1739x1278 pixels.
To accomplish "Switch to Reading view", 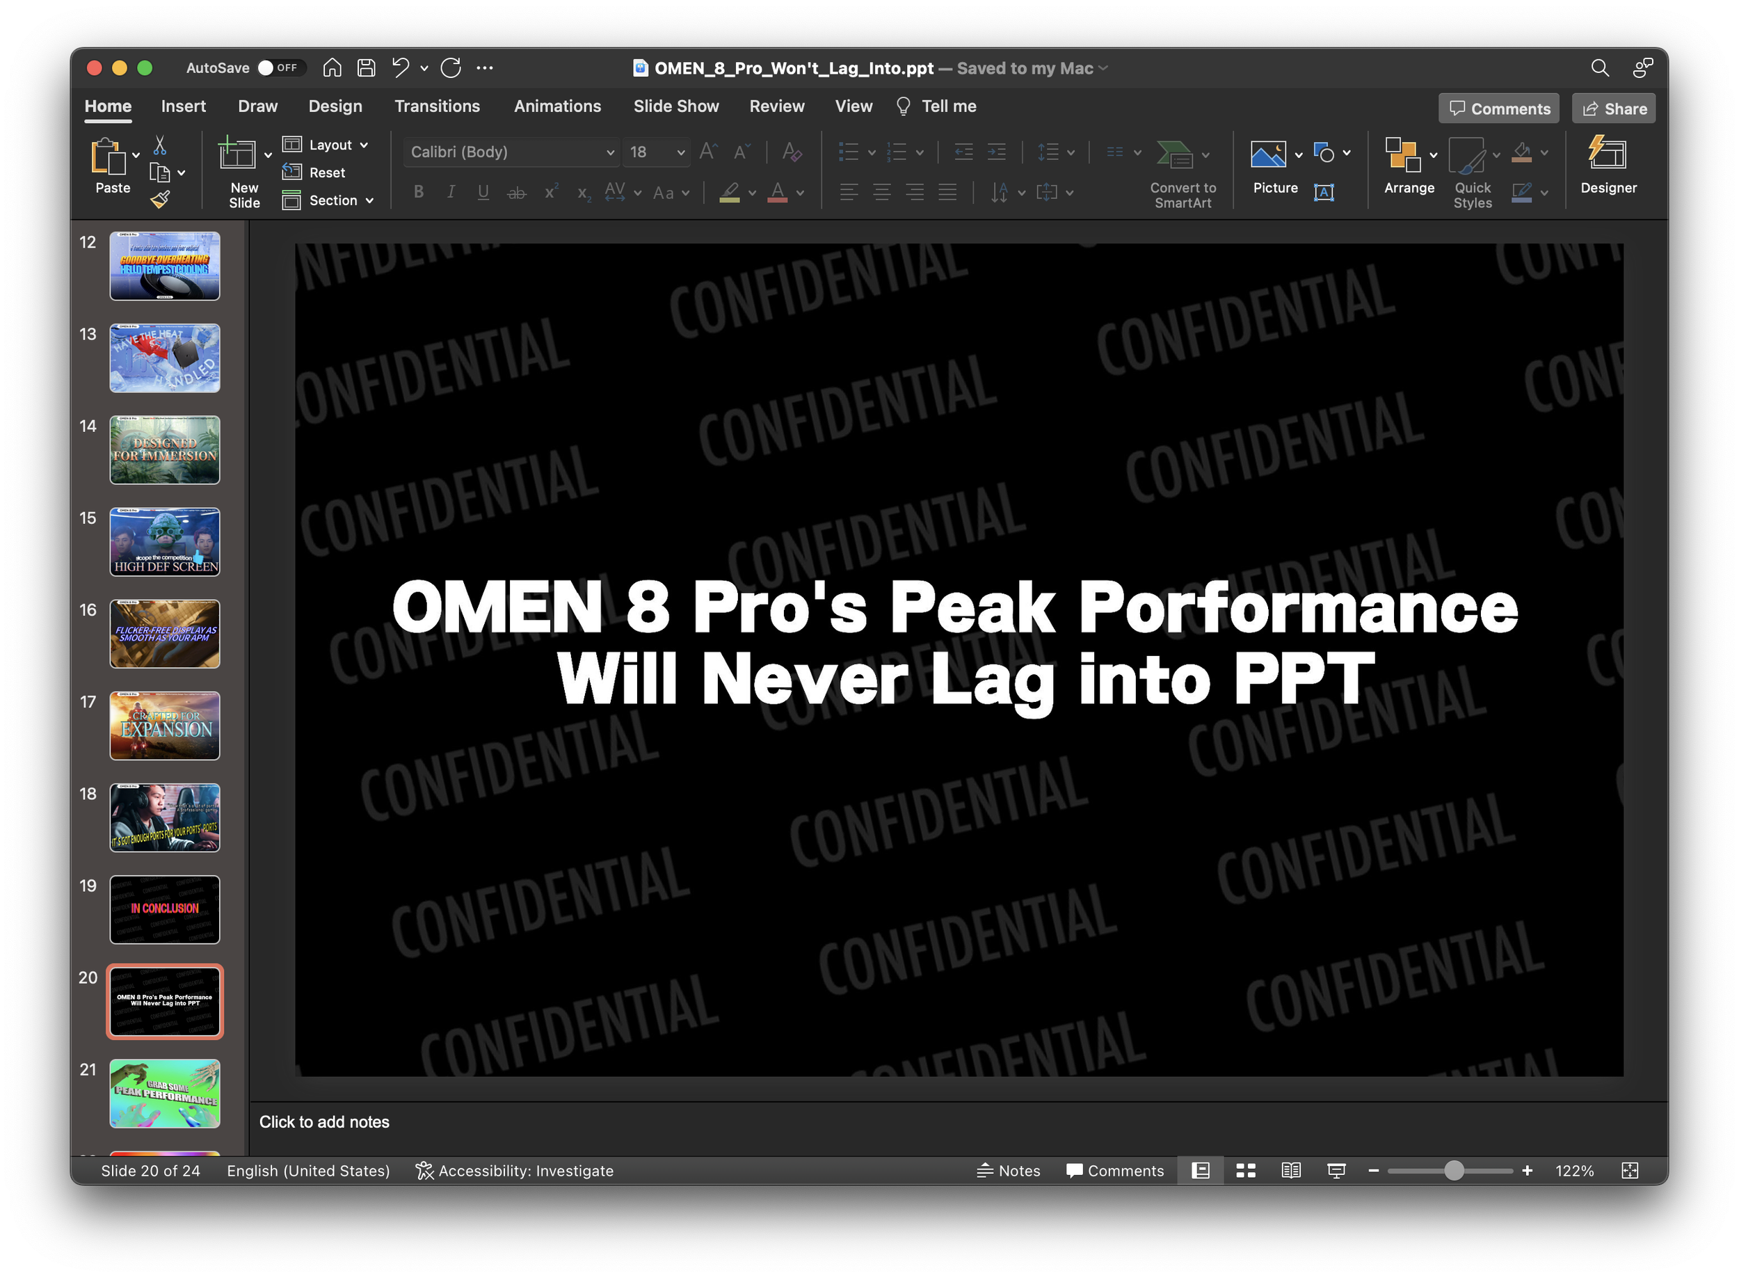I will click(1290, 1170).
